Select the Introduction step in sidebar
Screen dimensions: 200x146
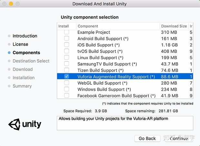[x=25, y=36]
